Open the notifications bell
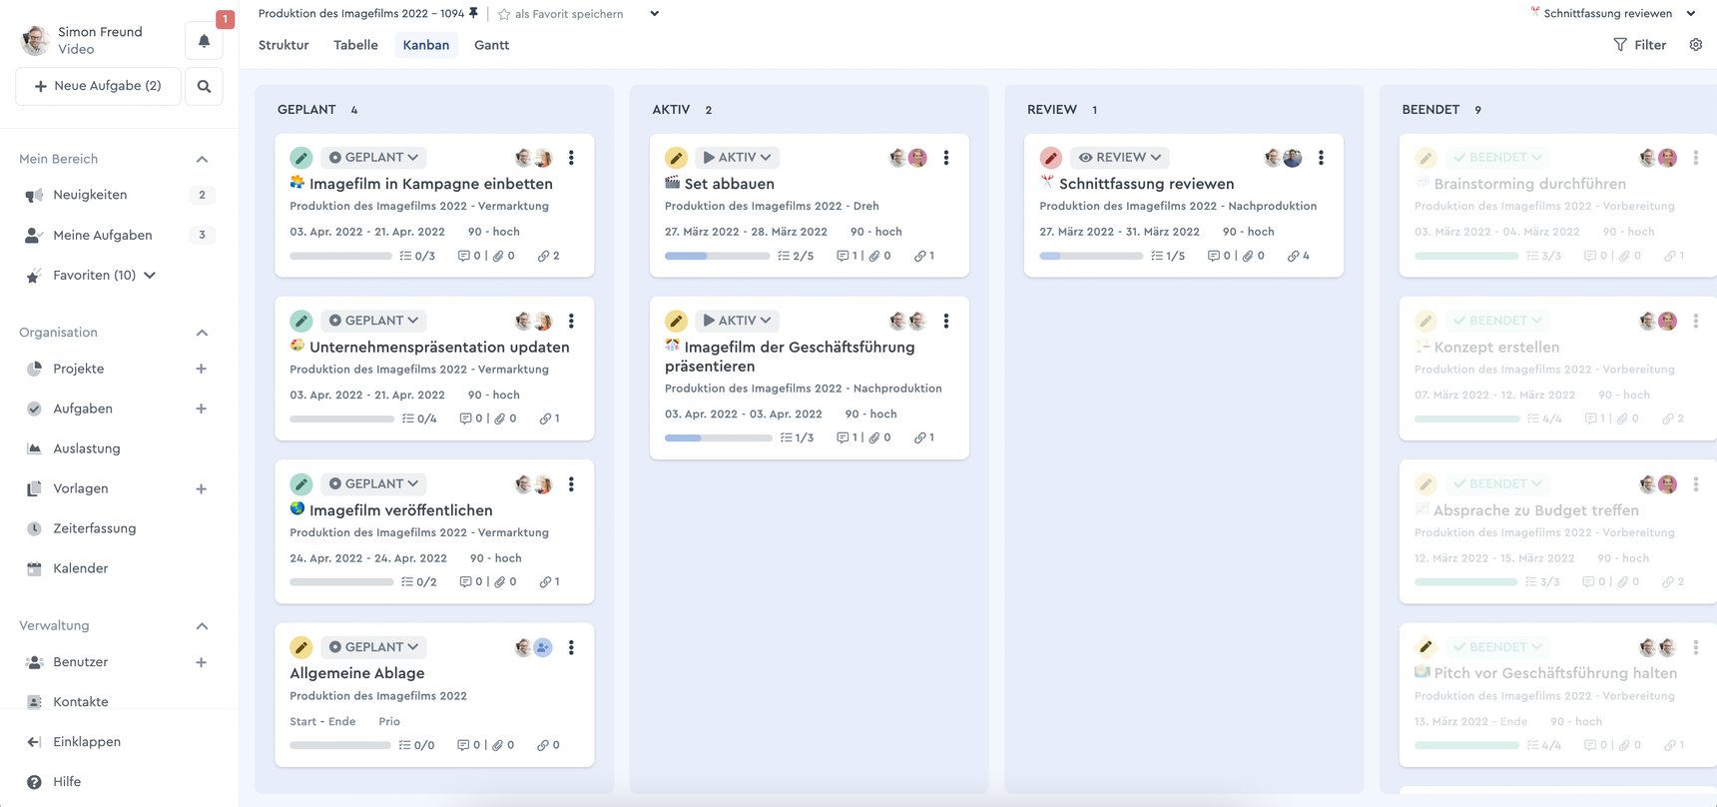The height and width of the screenshot is (807, 1717). (204, 41)
